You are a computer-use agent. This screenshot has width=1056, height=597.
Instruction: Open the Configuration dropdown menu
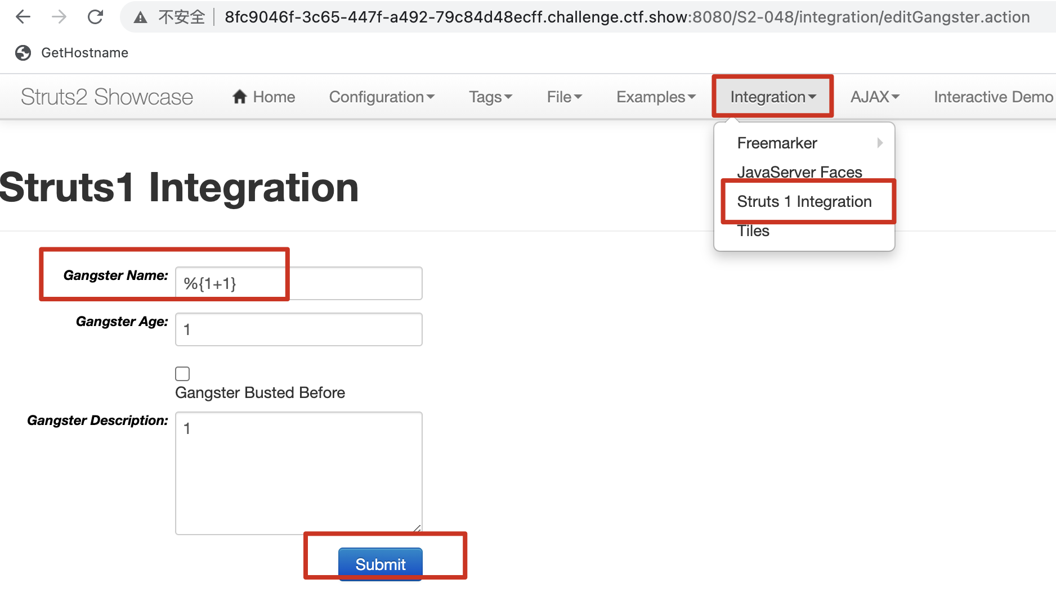click(382, 97)
